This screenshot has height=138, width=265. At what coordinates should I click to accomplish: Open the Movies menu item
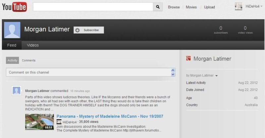click(191, 7)
